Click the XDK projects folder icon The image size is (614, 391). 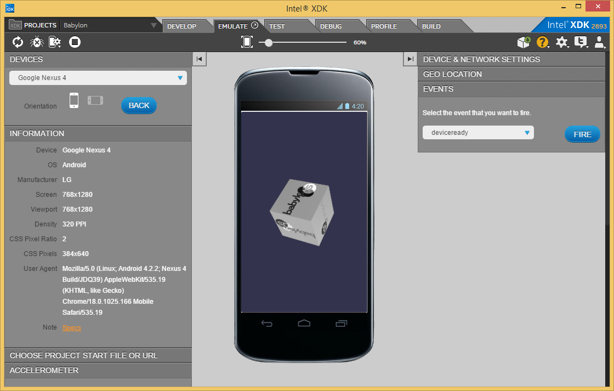pos(15,25)
